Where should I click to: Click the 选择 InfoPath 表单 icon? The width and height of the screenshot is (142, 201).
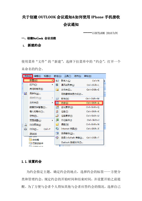tap(57, 137)
